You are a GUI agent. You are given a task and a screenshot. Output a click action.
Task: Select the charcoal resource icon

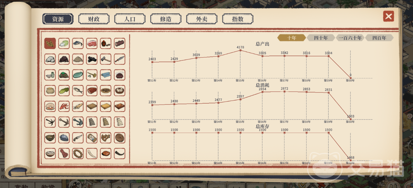click(92, 59)
